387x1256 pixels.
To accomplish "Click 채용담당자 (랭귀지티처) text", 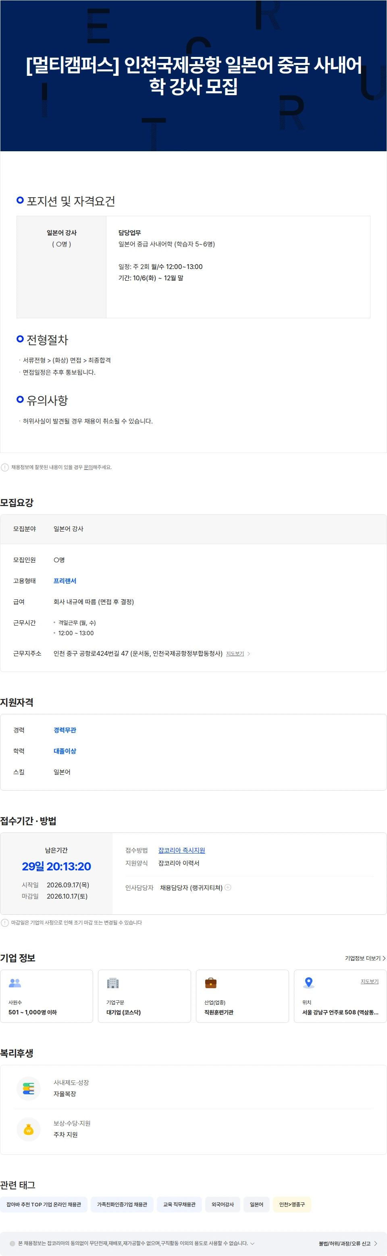I will [x=191, y=887].
